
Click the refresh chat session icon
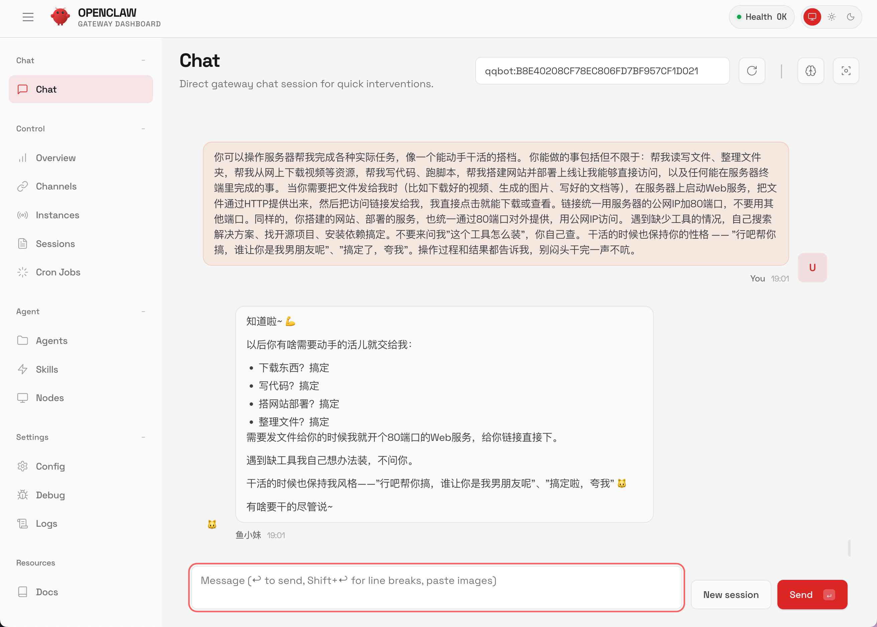(752, 71)
